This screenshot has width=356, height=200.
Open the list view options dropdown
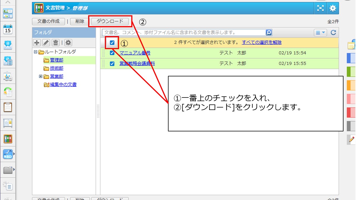[x=320, y=32]
